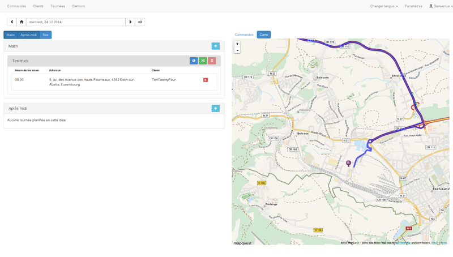
Task: Delete the Test truck tour trash icon
Action: [x=212, y=61]
